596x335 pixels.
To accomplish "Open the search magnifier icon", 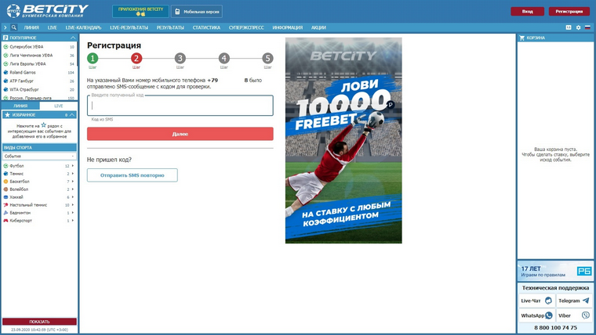I will (13, 27).
